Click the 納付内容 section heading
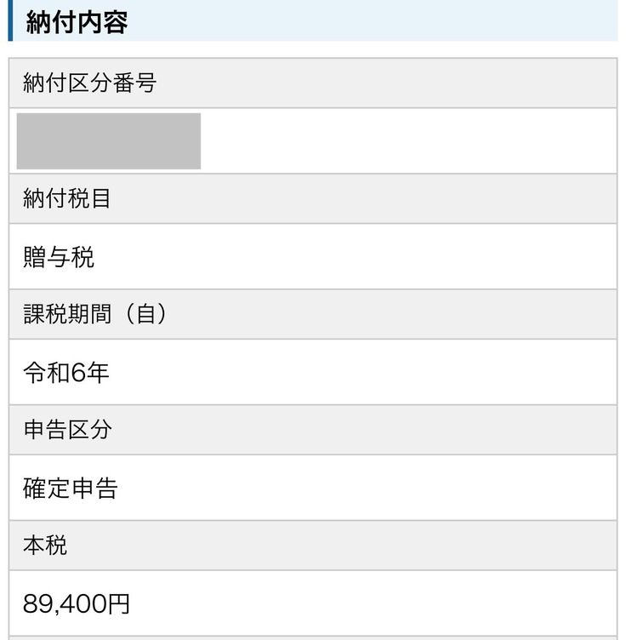Image resolution: width=626 pixels, height=640 pixels. 77,22
